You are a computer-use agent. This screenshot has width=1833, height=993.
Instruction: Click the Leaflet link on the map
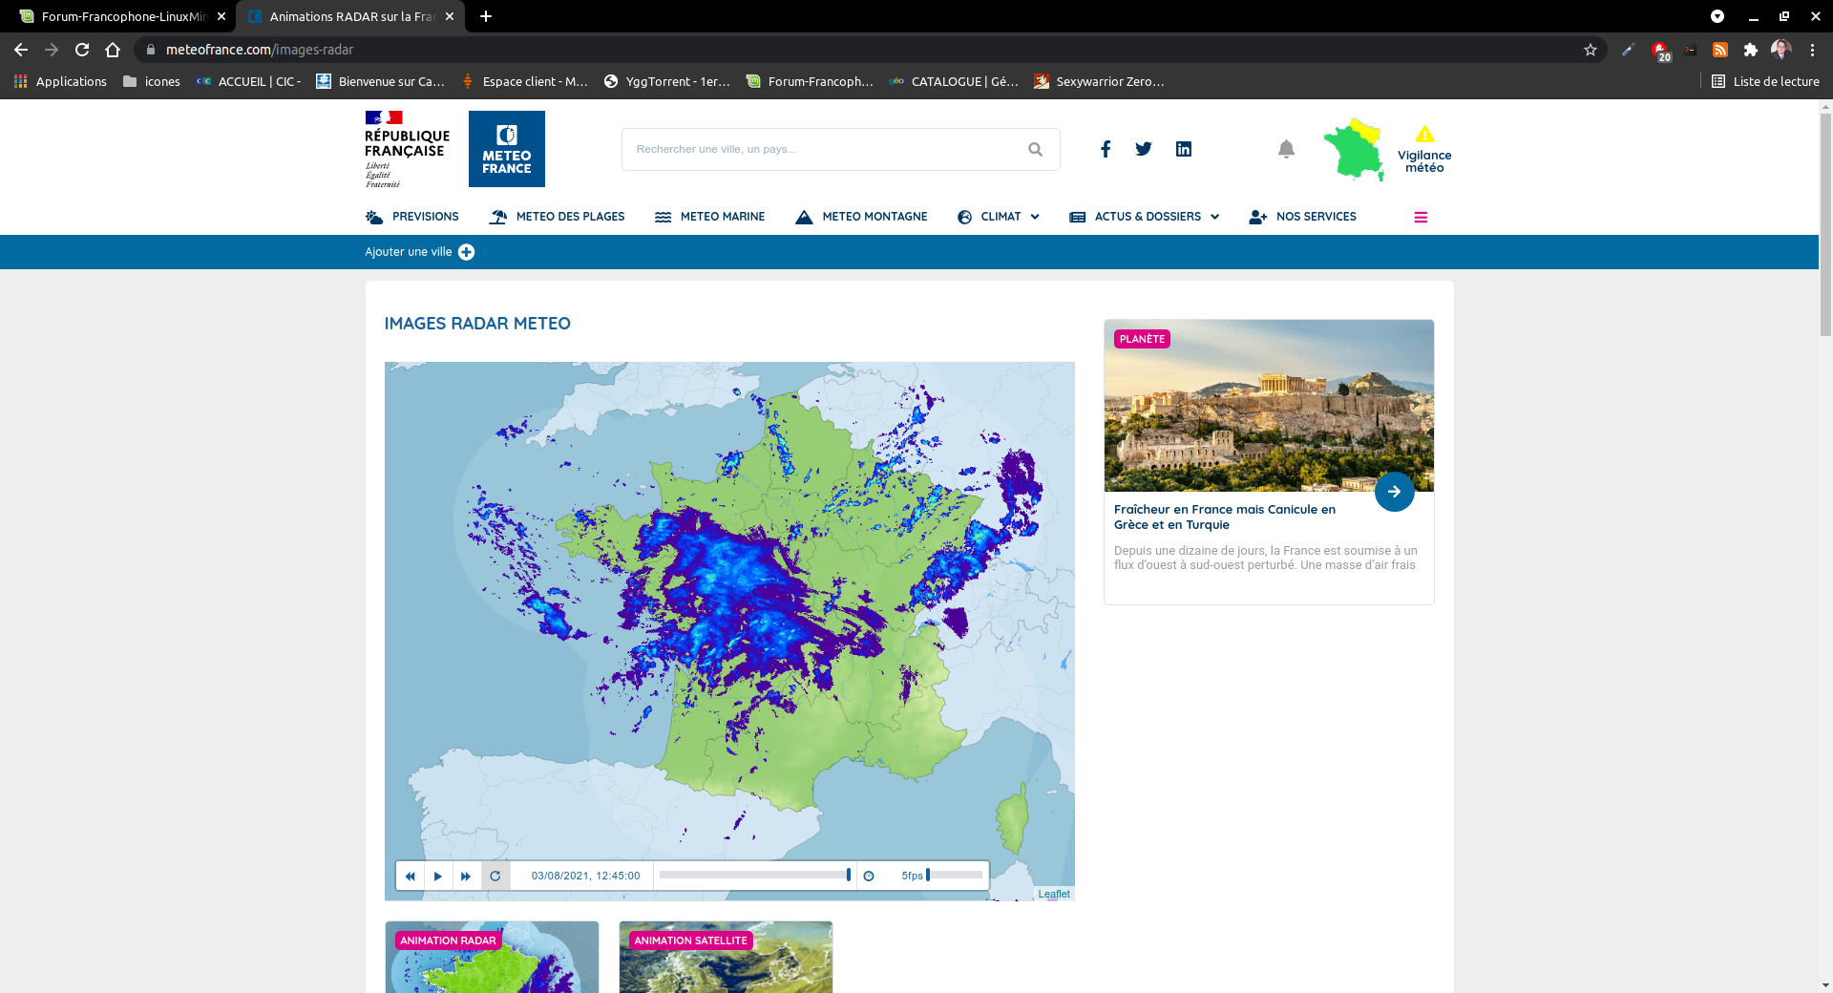click(1054, 895)
